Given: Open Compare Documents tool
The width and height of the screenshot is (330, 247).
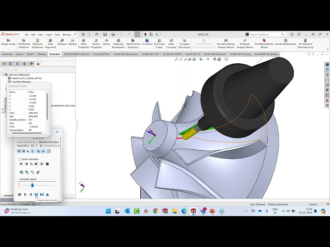Looking at the screenshot, I should tap(184, 44).
